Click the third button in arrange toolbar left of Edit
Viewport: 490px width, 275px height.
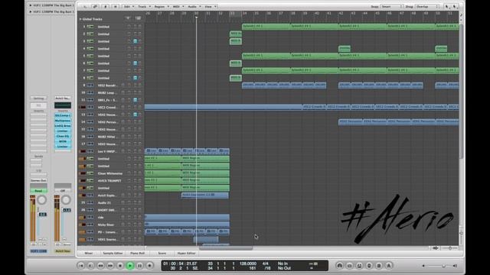click(105, 7)
